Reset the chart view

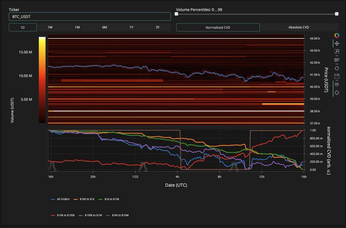pos(336,68)
